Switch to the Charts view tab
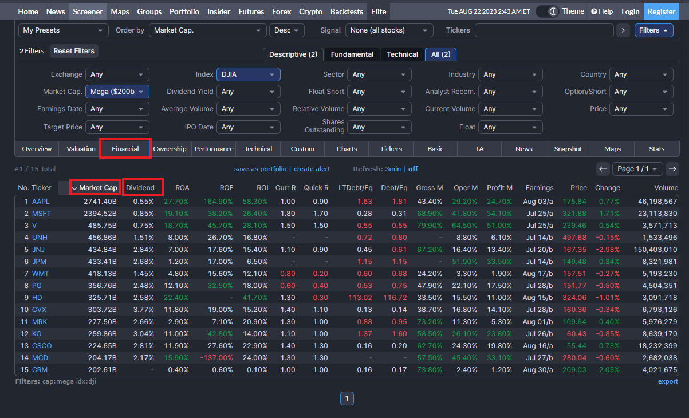This screenshot has height=418, width=689. coord(347,149)
